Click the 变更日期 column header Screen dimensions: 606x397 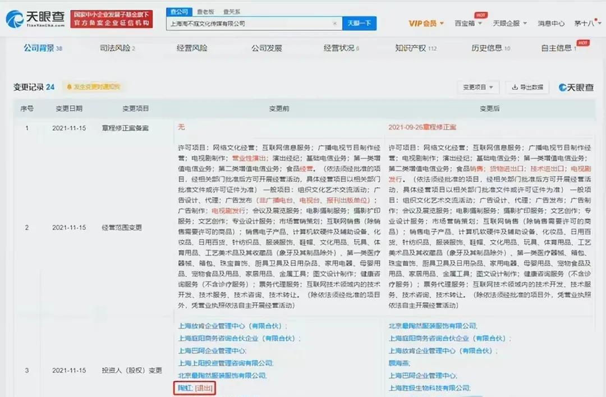tap(69, 109)
